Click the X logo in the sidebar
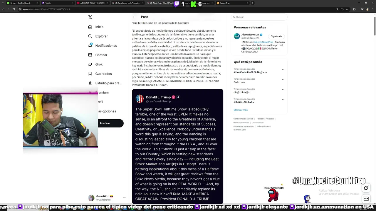This screenshot has height=211, width=376. point(90,17)
